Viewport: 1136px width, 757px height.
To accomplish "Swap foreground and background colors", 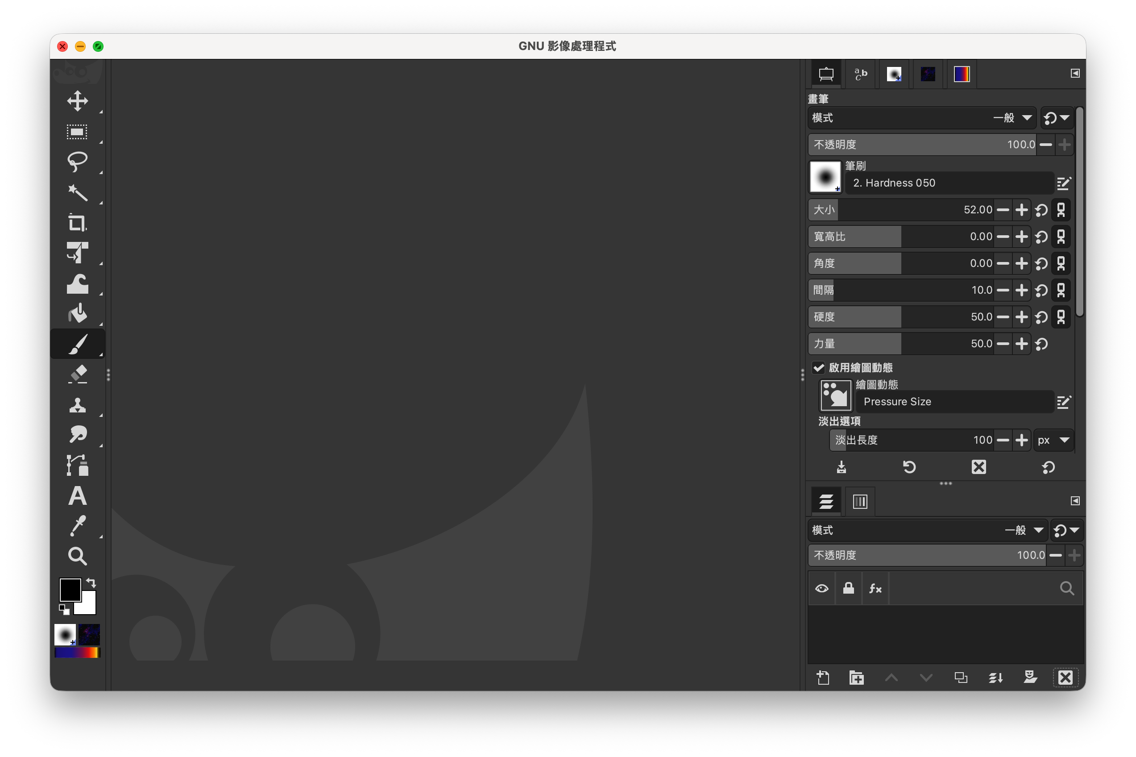I will pos(91,583).
